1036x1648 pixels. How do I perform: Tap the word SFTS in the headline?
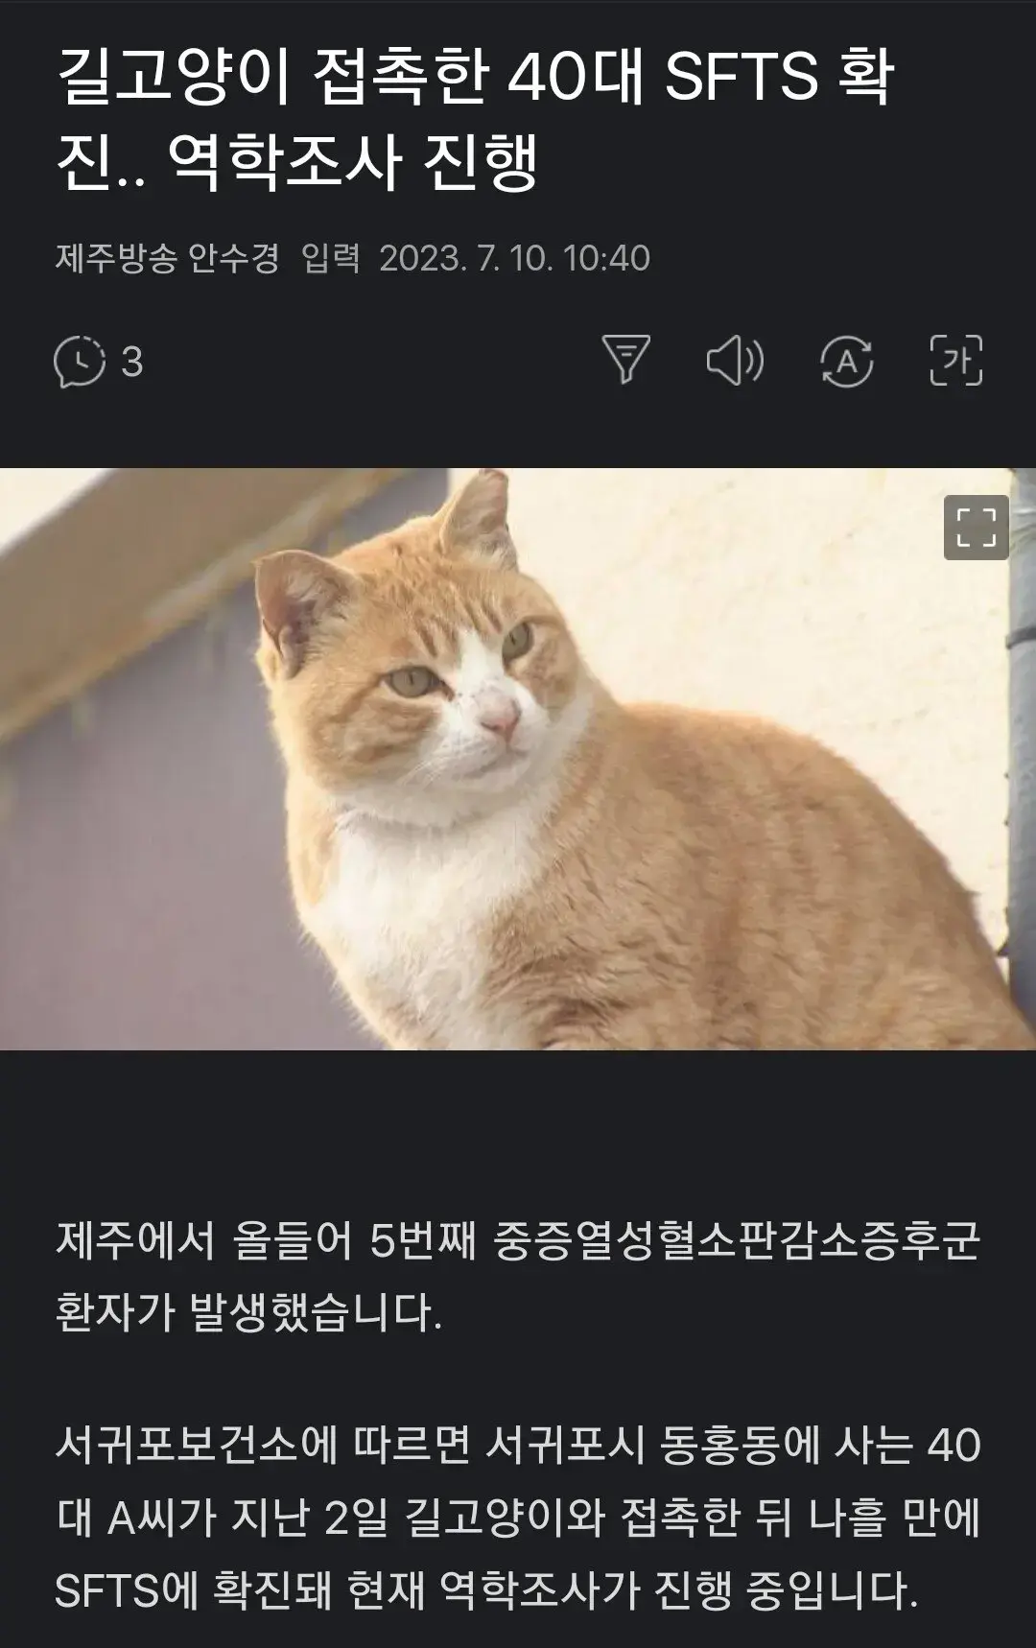742,79
